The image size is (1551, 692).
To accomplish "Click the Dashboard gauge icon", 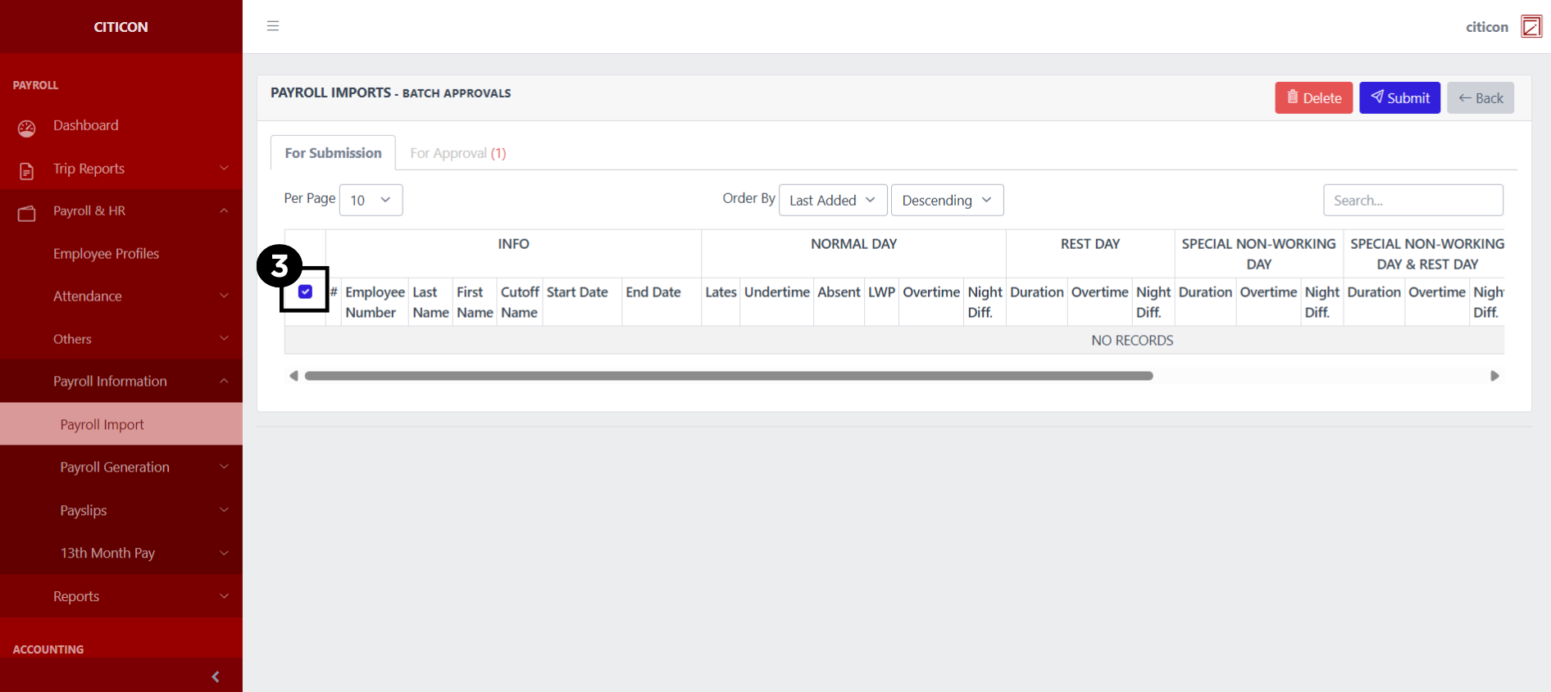I will pos(27,128).
